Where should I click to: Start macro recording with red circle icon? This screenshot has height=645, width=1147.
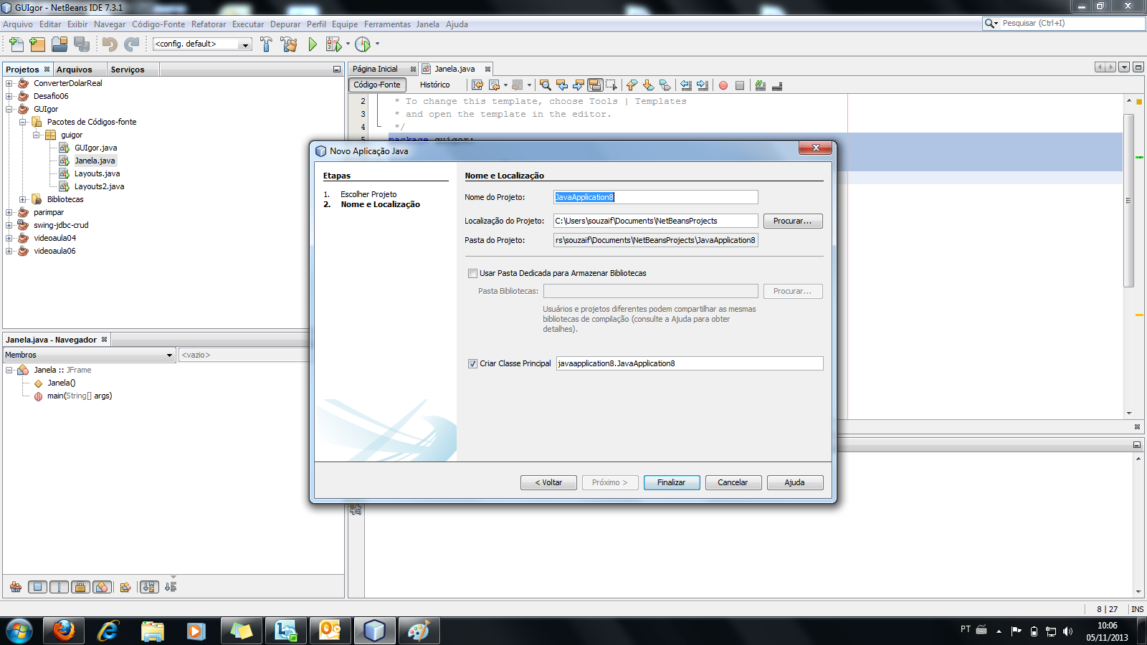(x=724, y=85)
